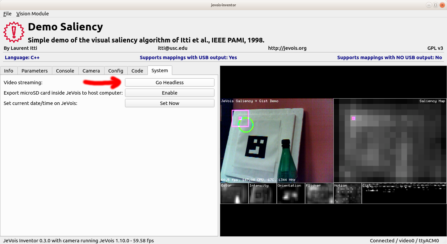The height and width of the screenshot is (244, 447).
Task: Click the Orientation feature map thumbnail
Action: coord(291,193)
